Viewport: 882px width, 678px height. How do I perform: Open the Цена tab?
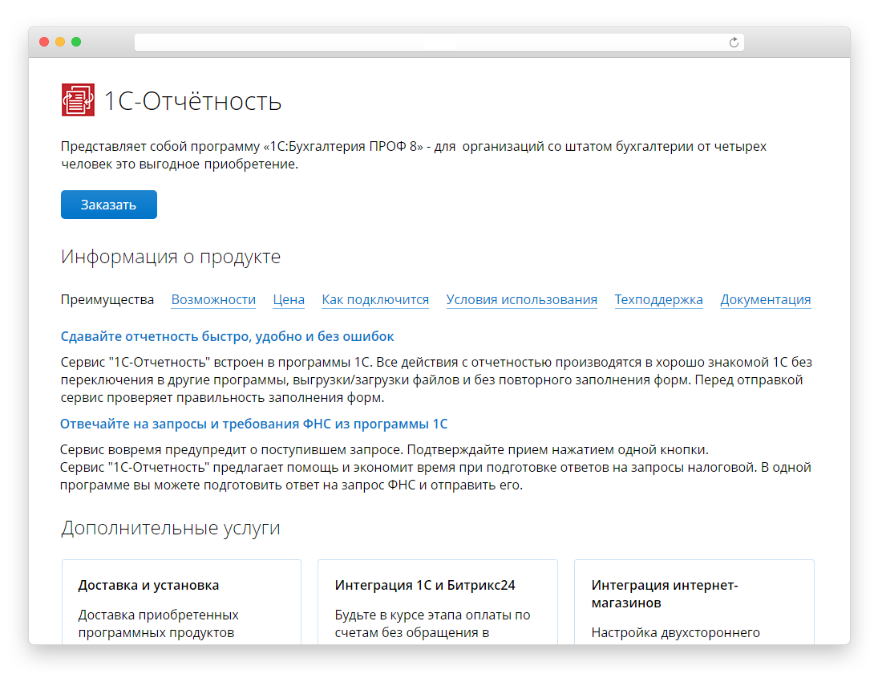click(289, 299)
